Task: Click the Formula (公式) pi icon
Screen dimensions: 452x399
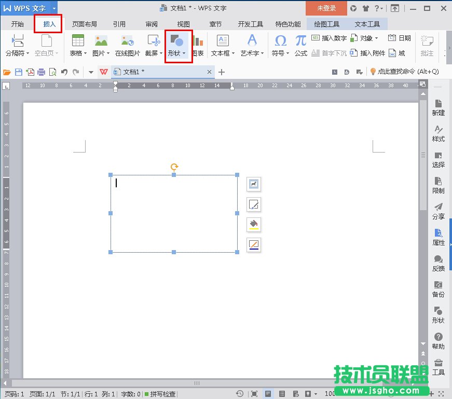Action: (301, 42)
